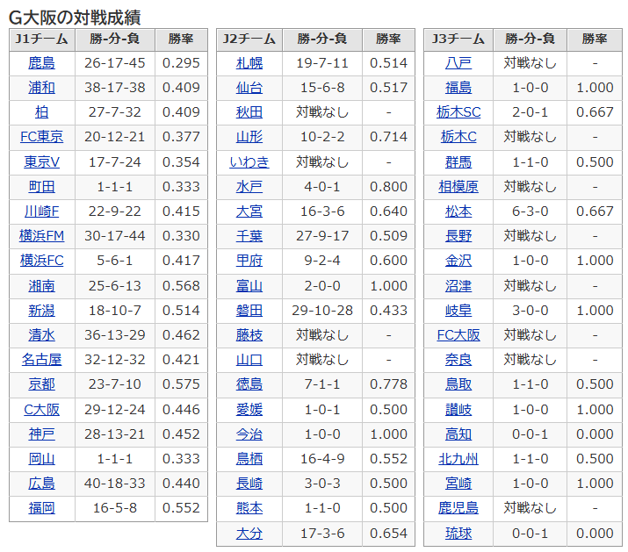
Task: Click the 岐阜 team link
Action: click(458, 311)
